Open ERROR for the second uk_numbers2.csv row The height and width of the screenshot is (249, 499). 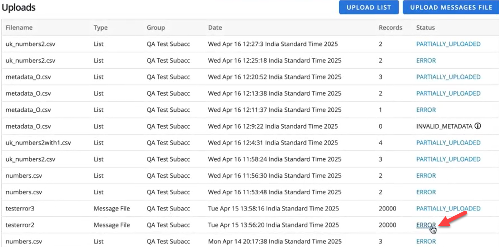425,60
